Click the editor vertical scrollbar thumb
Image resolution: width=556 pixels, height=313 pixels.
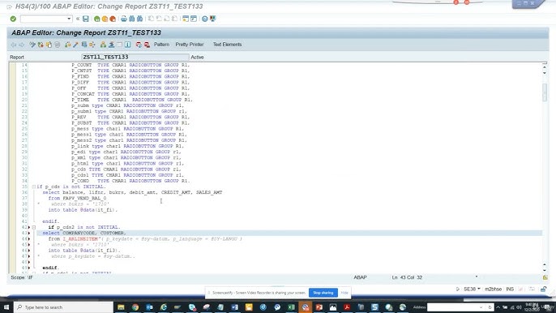click(x=545, y=92)
